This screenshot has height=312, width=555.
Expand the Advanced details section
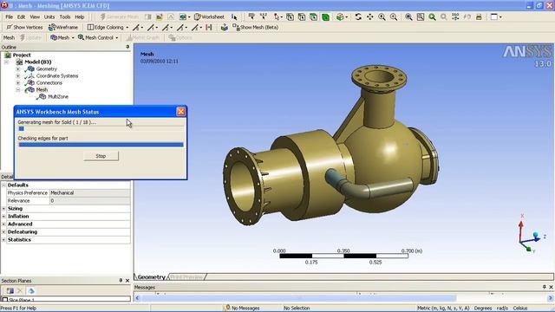pos(3,224)
